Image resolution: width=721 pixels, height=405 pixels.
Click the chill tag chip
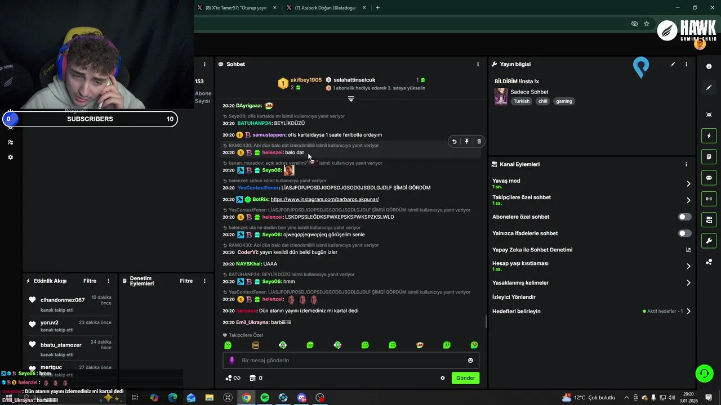(542, 101)
